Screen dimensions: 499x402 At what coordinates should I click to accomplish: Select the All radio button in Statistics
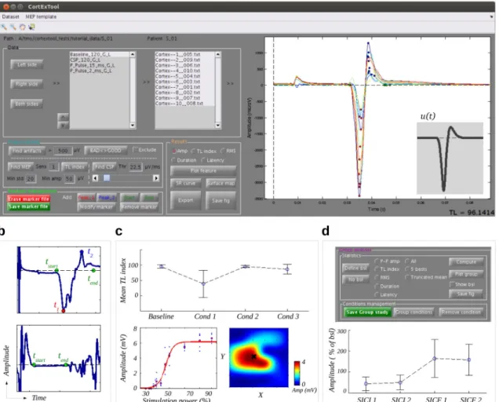click(x=407, y=261)
